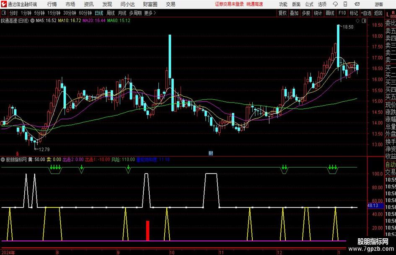Switch to the 分时 tab
Viewport: 396px width, 255px height.
coord(13,13)
